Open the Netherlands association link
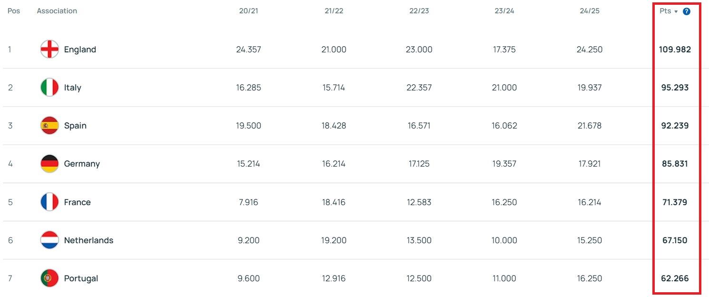 (x=89, y=240)
